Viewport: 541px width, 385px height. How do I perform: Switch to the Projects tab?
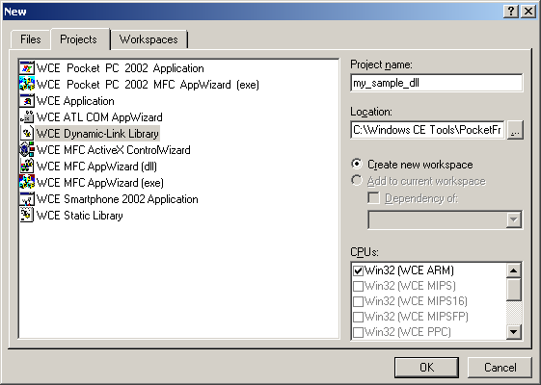80,39
